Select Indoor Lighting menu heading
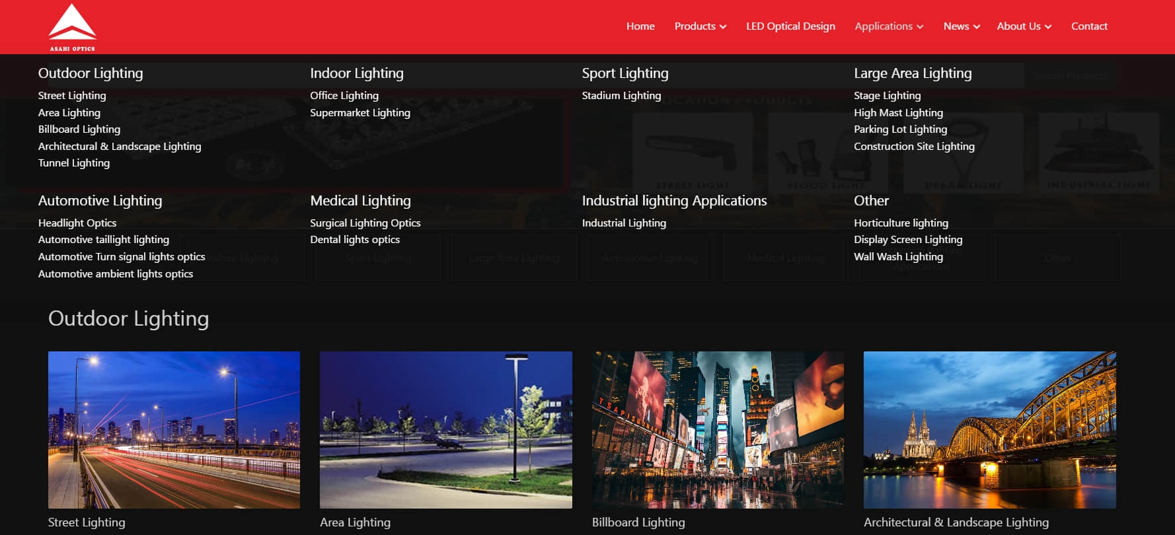1175x535 pixels. (x=357, y=73)
